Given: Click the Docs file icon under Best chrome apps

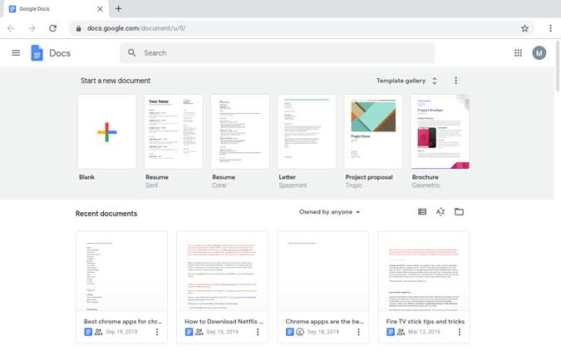Looking at the screenshot, I should tap(88, 332).
